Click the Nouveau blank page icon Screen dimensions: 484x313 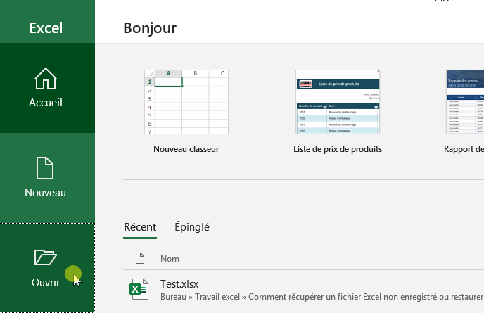[46, 168]
